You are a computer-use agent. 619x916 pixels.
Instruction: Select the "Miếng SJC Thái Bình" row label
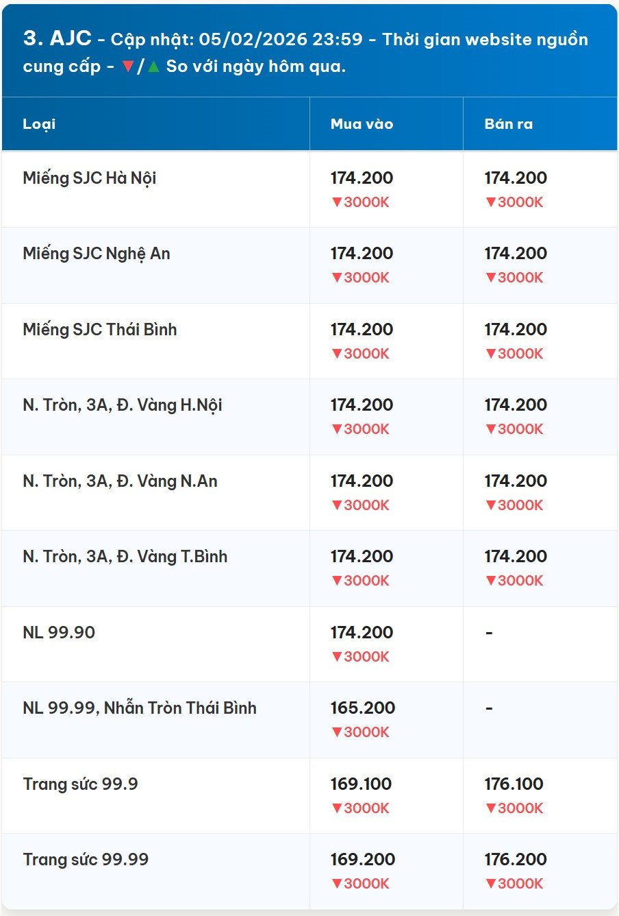[100, 330]
